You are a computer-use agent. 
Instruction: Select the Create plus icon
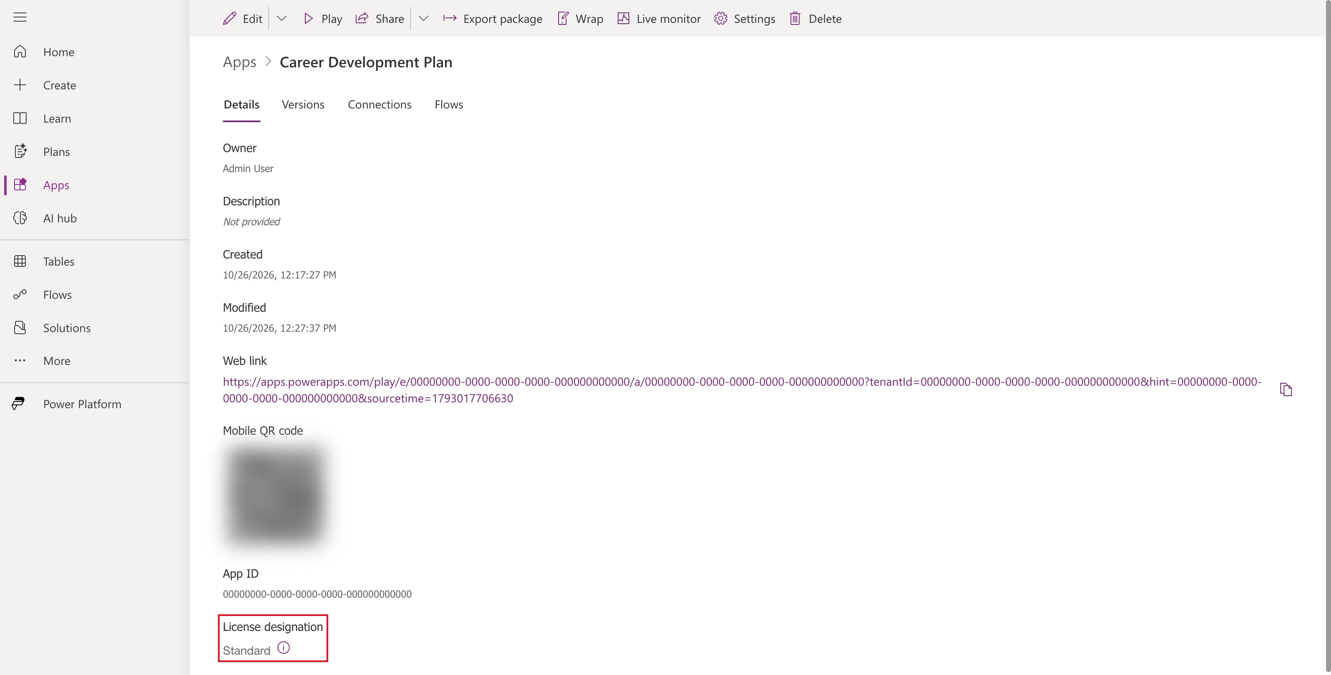[20, 85]
